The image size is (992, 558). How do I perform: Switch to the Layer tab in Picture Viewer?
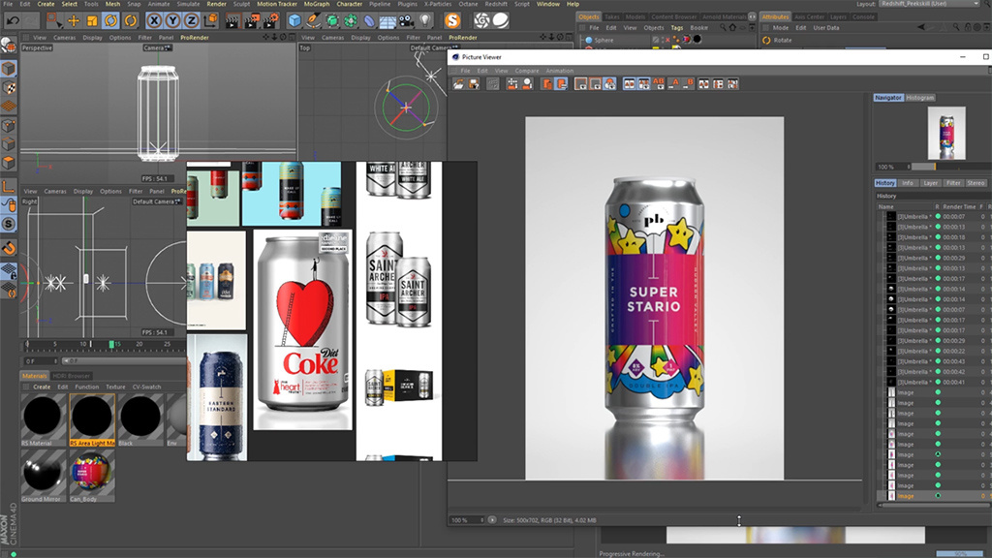[930, 183]
